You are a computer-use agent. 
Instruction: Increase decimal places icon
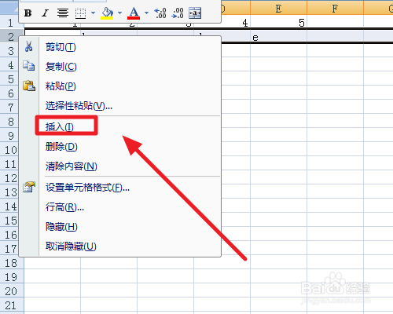(160, 13)
